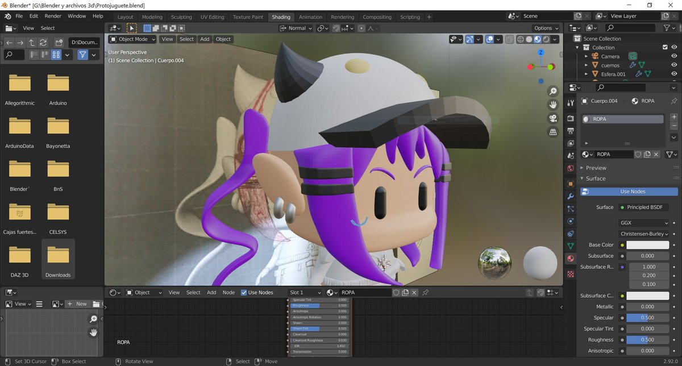Open the Object properties tab
This screenshot has width=682, height=366.
(571, 184)
